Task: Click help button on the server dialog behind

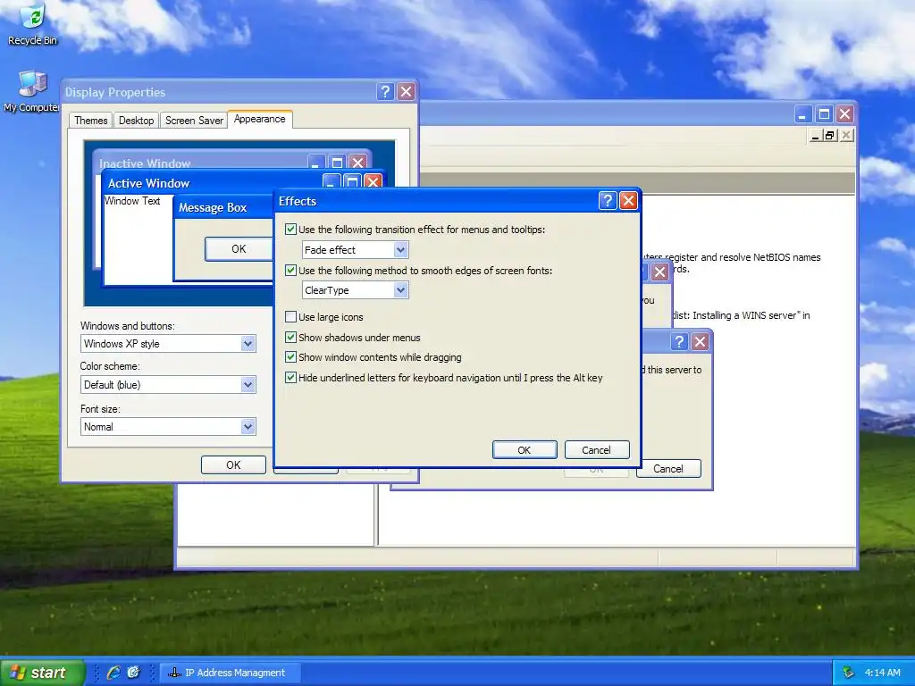Action: pos(679,341)
